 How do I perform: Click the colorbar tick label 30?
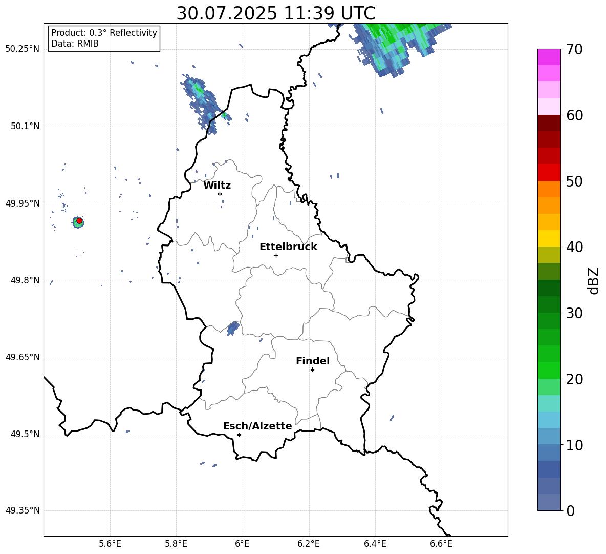[574, 313]
